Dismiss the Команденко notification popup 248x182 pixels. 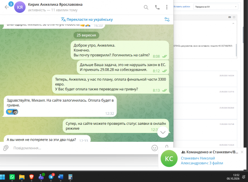242,152
